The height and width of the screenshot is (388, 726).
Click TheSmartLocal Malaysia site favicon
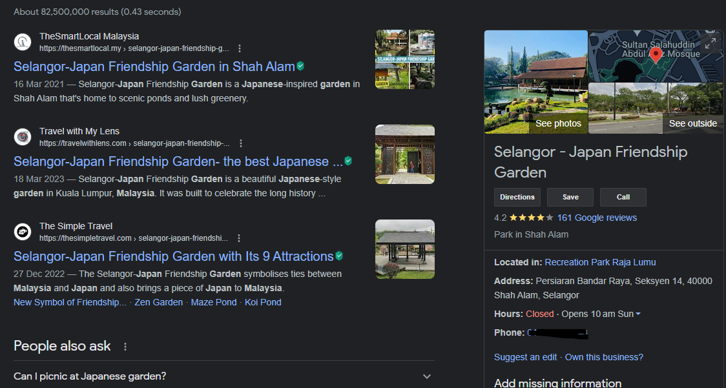pyautogui.click(x=22, y=42)
